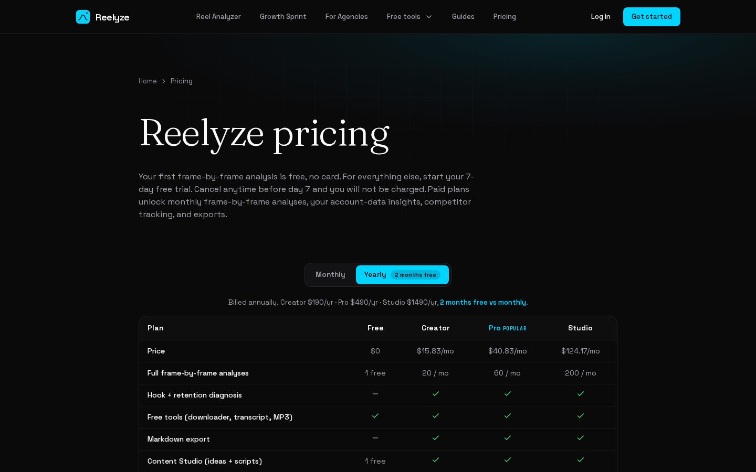Click the $0 price cell
756x472 pixels.
click(375, 351)
